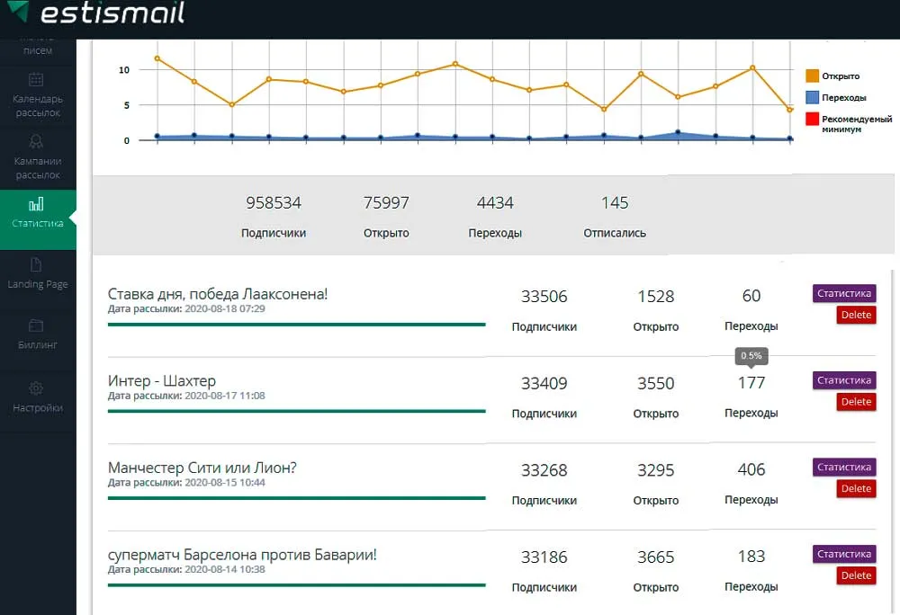The image size is (900, 615).
Task: Go to the Шаблоны писем menu item
Action: pos(37,49)
